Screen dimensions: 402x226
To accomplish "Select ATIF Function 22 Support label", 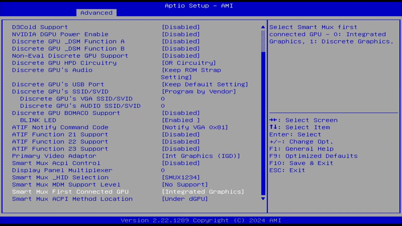I will [x=60, y=142].
